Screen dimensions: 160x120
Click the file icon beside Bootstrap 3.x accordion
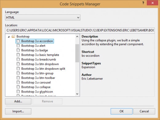pyautogui.click(x=18, y=41)
